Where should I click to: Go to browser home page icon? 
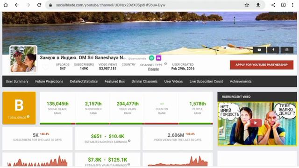click(6, 5)
